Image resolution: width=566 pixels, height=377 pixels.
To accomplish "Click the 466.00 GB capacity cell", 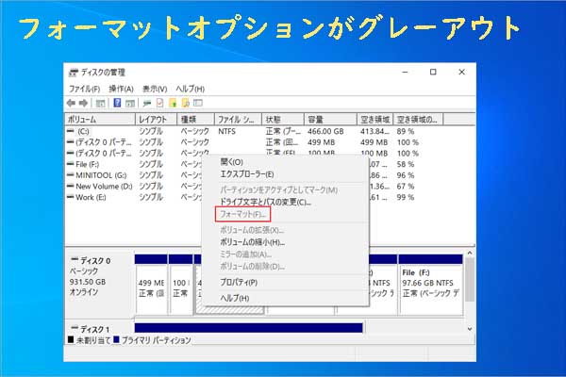I will tap(325, 131).
